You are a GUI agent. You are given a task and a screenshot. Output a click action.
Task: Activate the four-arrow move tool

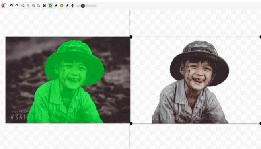[72, 6]
